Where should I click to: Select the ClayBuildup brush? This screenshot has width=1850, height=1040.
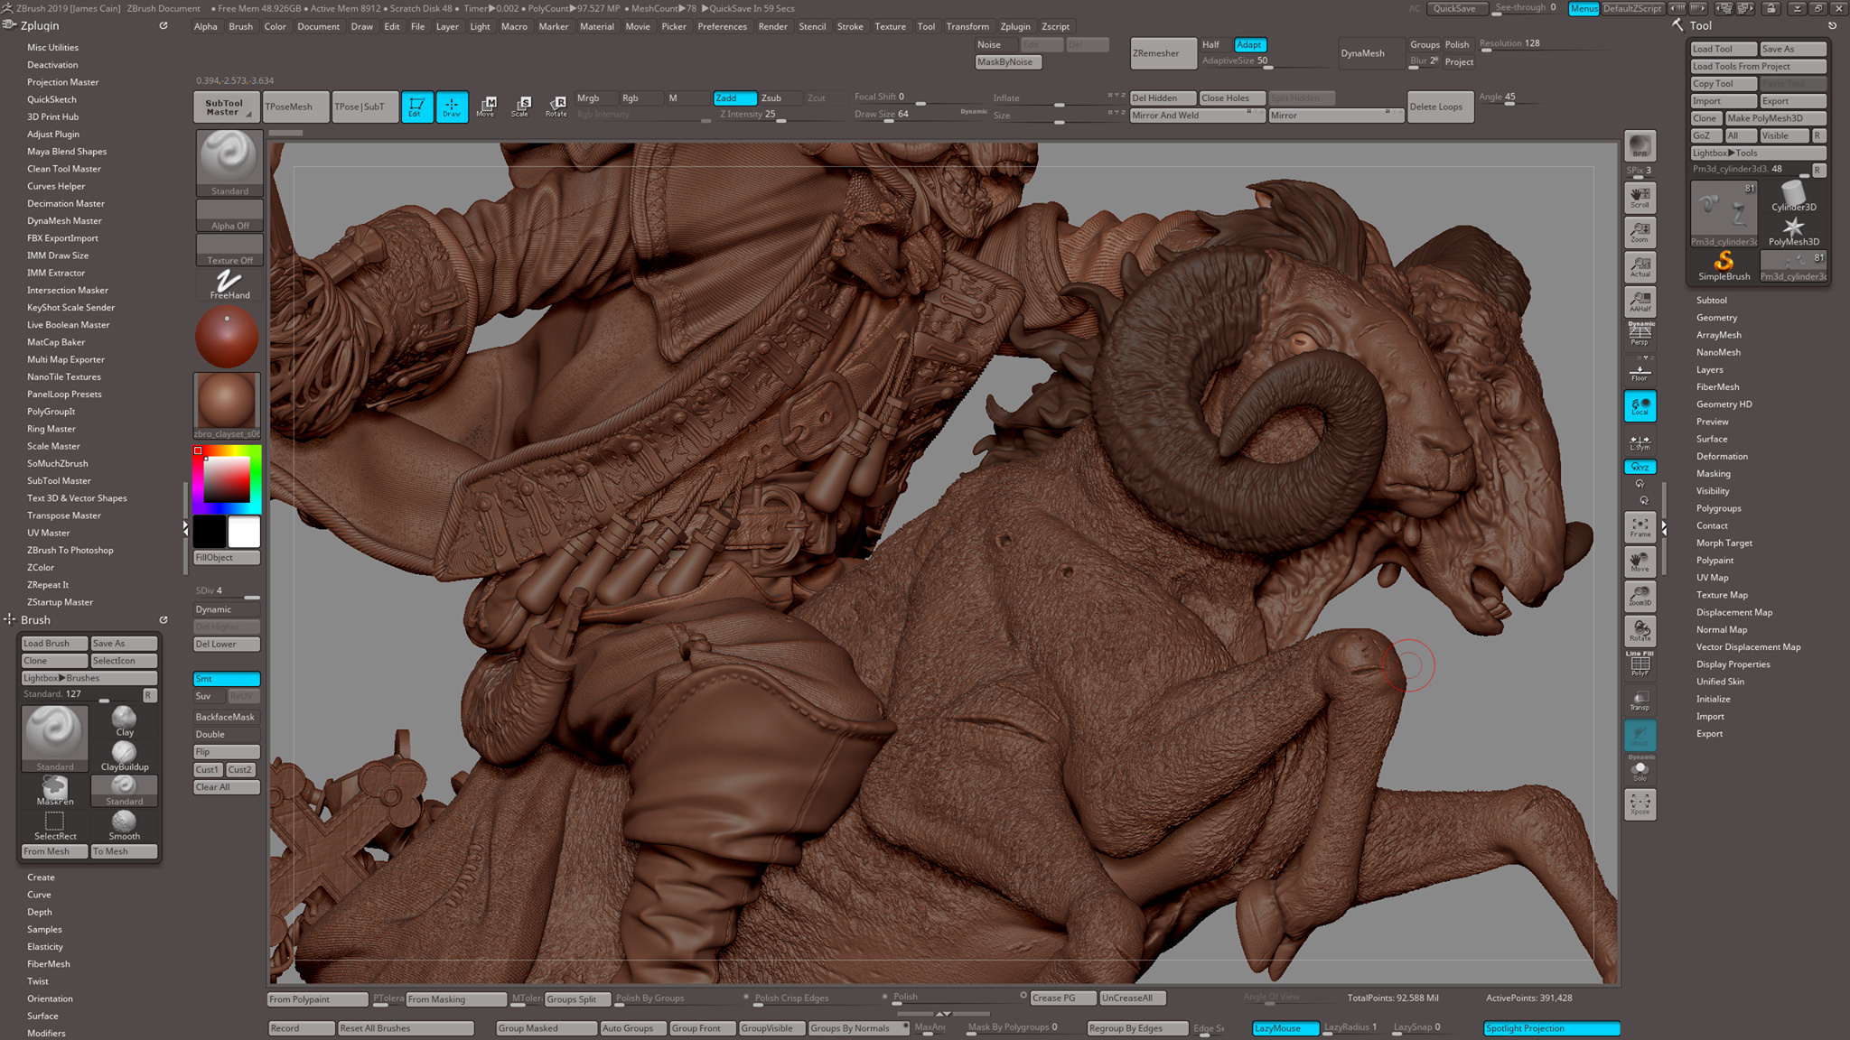click(125, 756)
